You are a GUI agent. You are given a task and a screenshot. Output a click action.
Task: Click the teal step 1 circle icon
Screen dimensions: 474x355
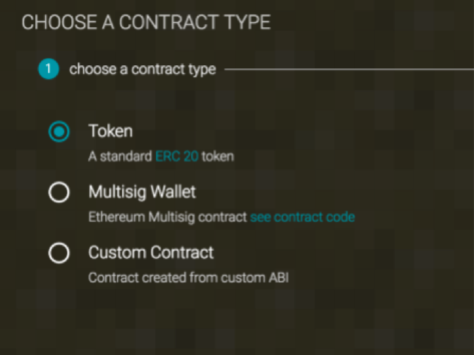pyautogui.click(x=48, y=69)
